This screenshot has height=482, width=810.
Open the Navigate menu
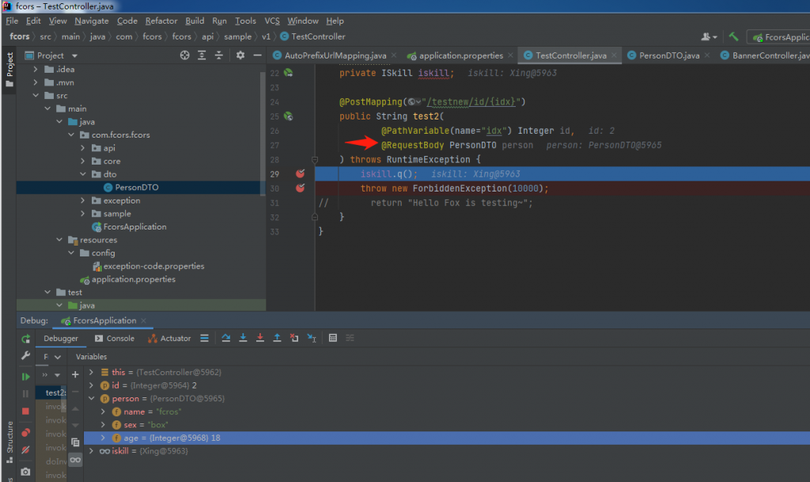[92, 21]
